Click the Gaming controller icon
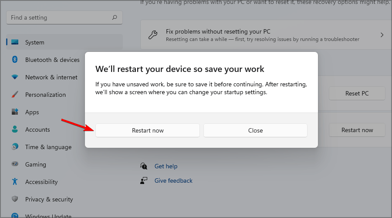The height and width of the screenshot is (218, 392). 15,164
